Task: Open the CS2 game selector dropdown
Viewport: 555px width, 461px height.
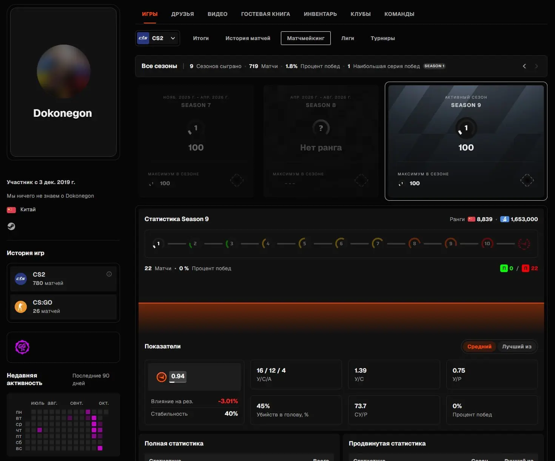Action: coord(157,38)
